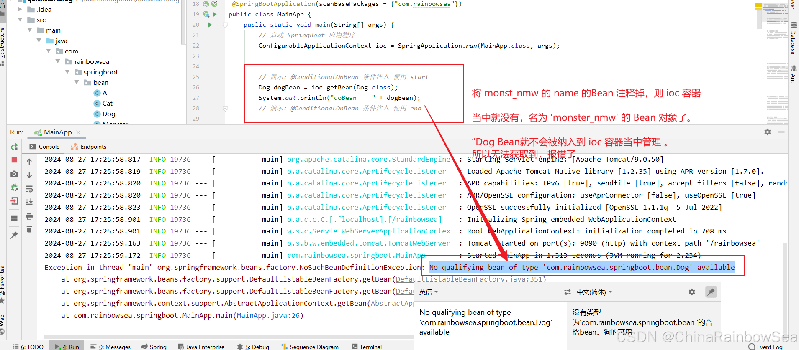This screenshot has height=350, width=799.
Task: Toggle the pin on the translation popup
Action: point(711,292)
